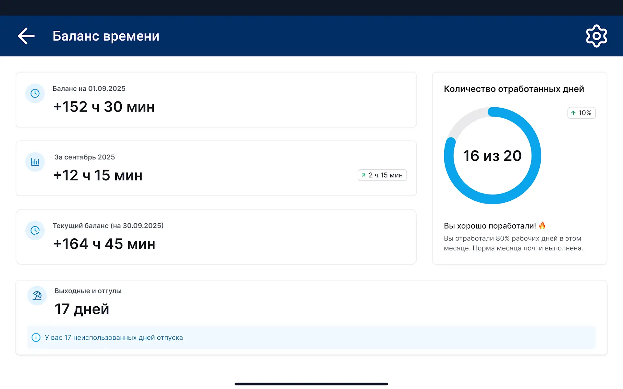Click the bar chart icon for За сентябрь 2025
The width and height of the screenshot is (623, 389).
[x=35, y=162]
